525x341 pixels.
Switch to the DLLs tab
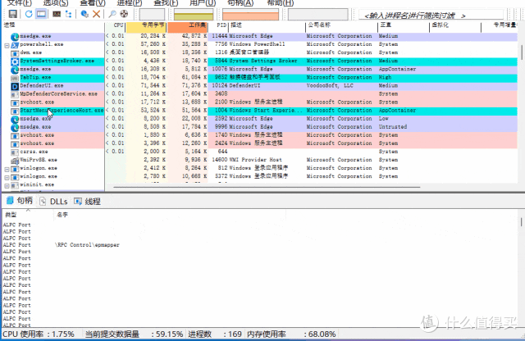(53, 202)
